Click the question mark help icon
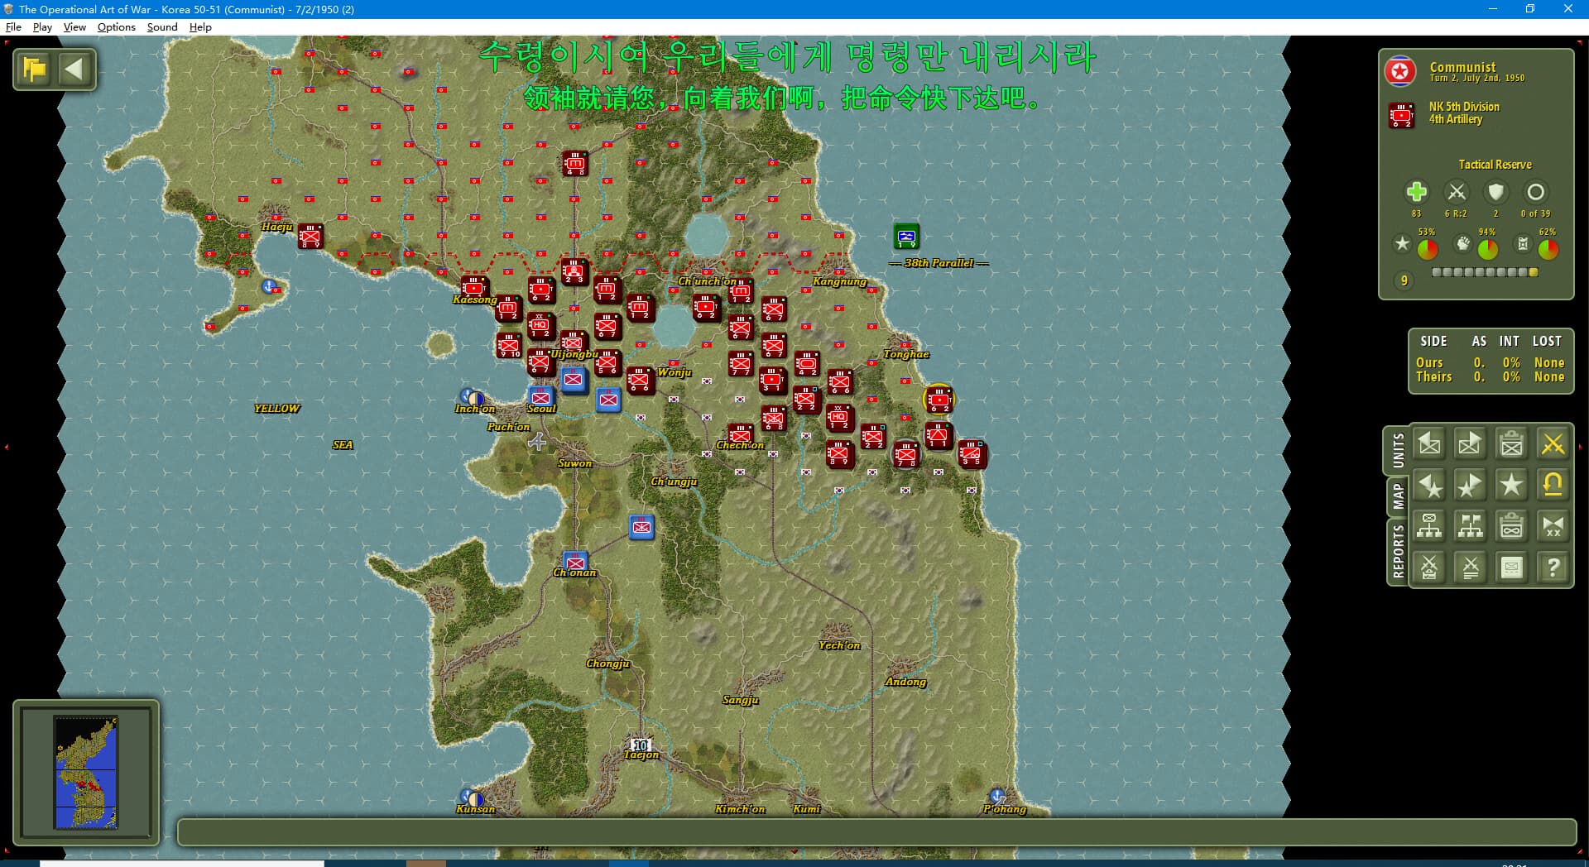 click(x=1553, y=568)
